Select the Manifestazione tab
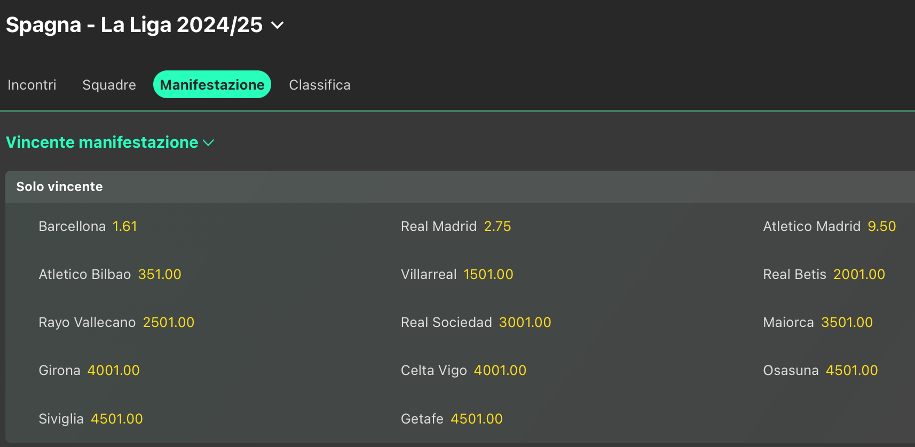 (x=212, y=85)
